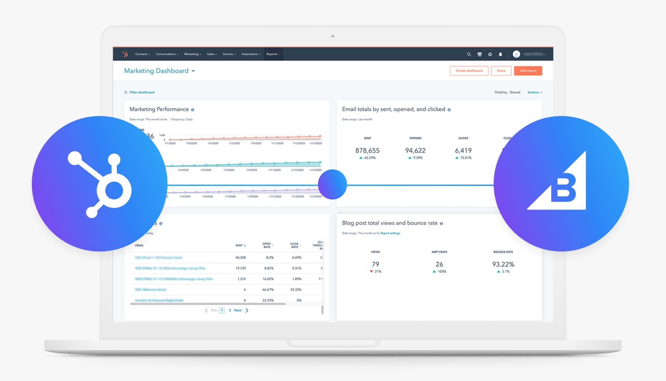Click the Share button
This screenshot has width=666, height=381.
pos(501,71)
